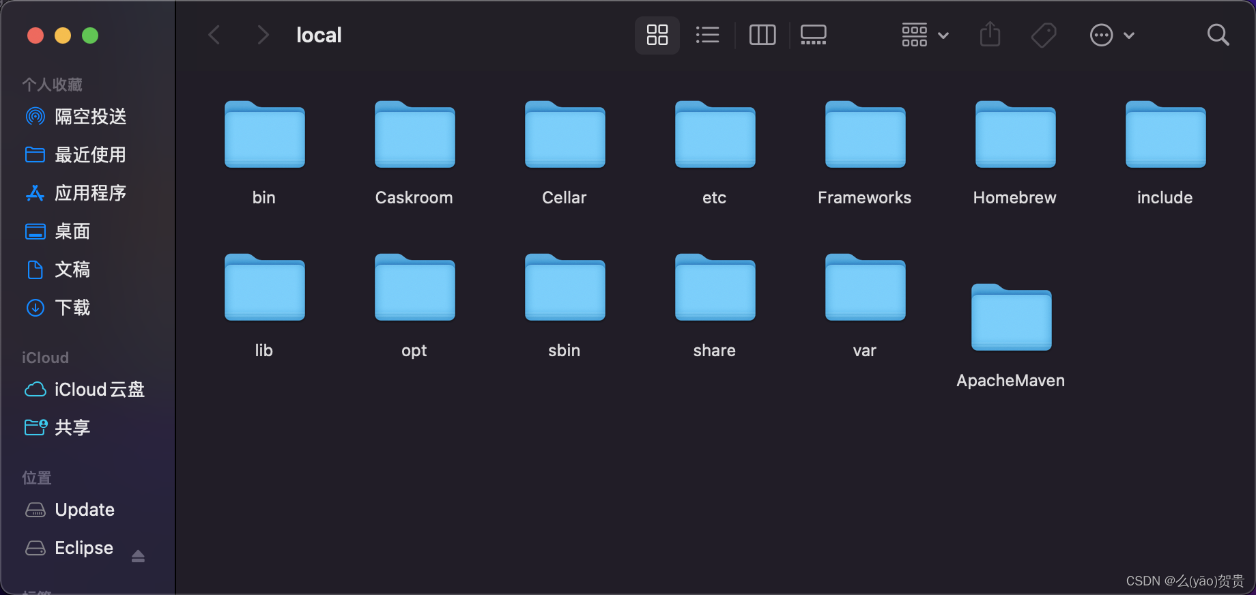Screen dimensions: 1256x595
Task: Click the 位置 section header
Action: coord(37,478)
